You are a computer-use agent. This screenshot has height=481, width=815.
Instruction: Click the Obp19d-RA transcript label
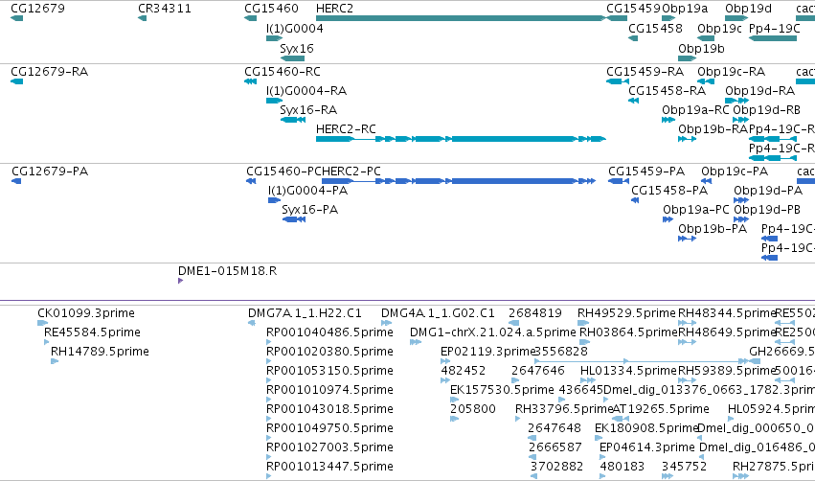(x=759, y=90)
